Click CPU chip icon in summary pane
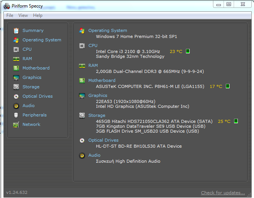Viewport: 254px width, 198px height. 82,46
